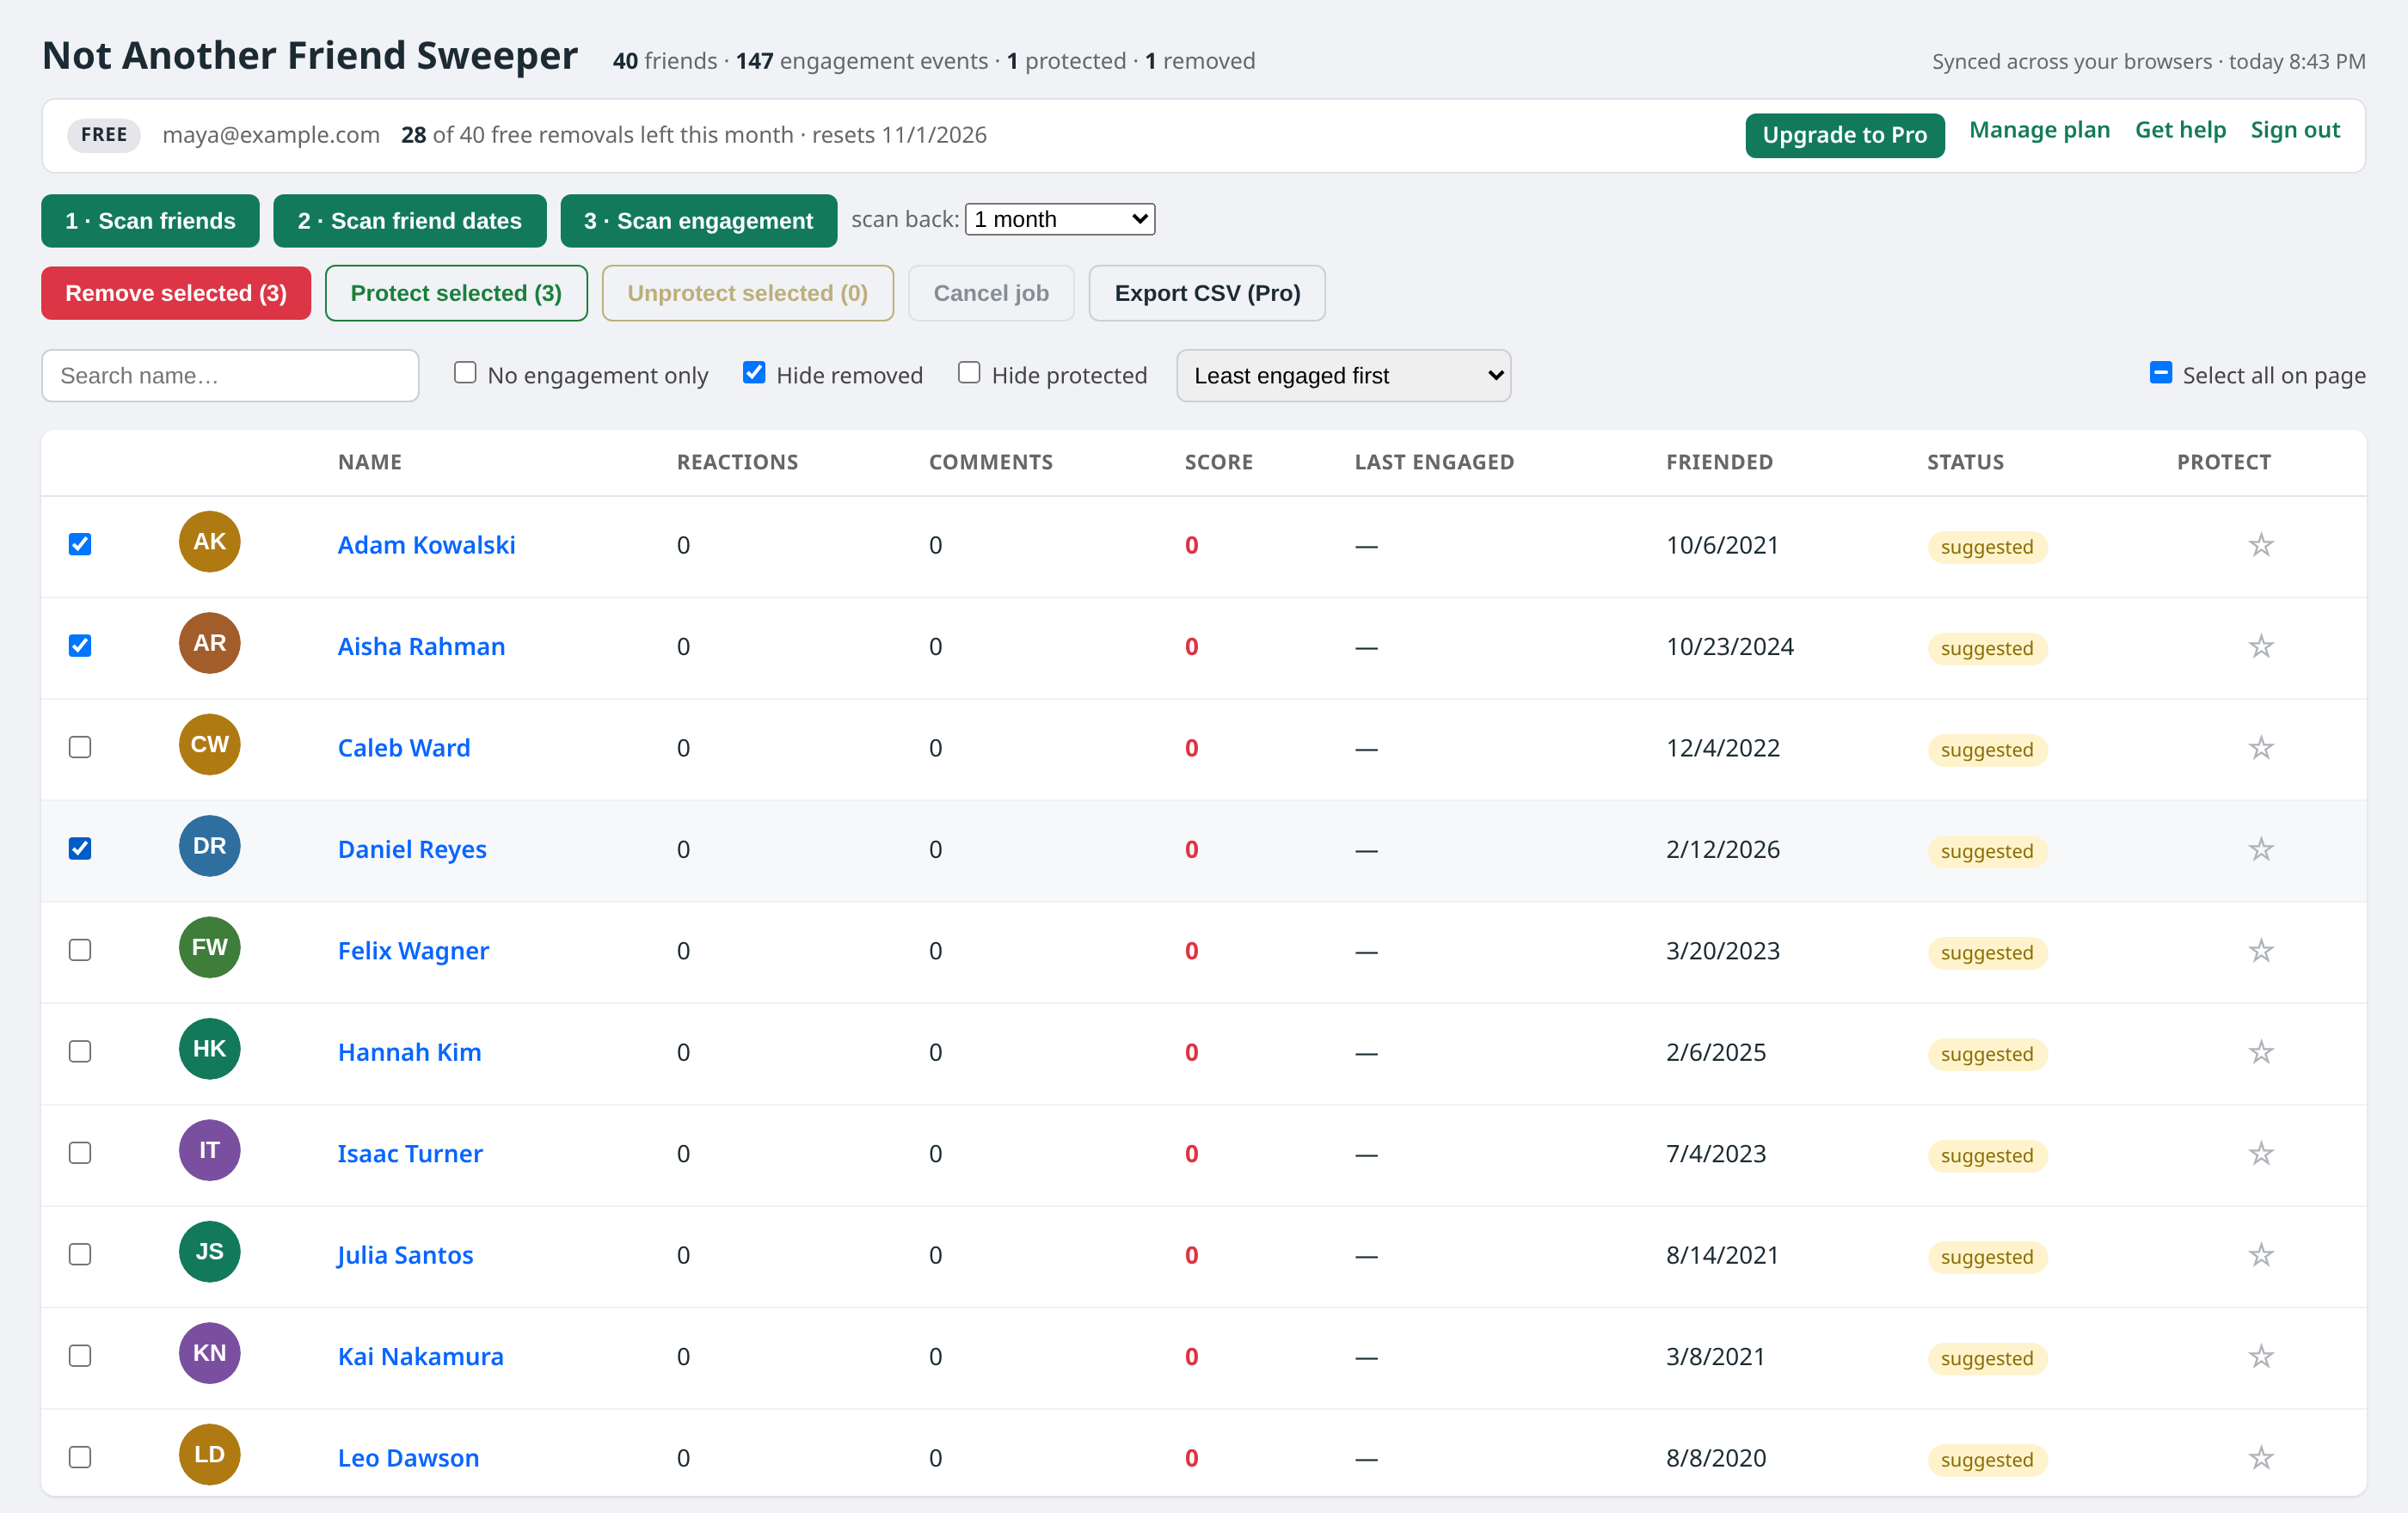Protect Daniel Reyes with the star icon

click(x=2260, y=849)
